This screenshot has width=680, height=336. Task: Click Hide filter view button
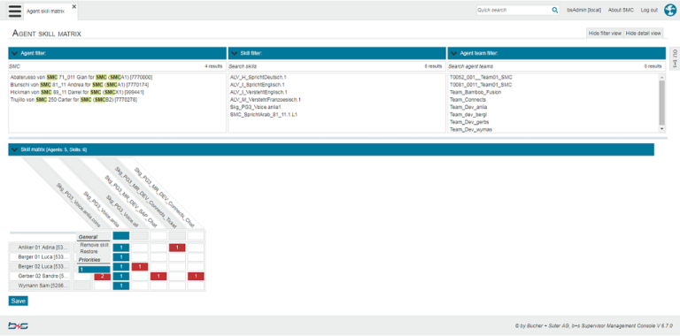click(x=605, y=34)
